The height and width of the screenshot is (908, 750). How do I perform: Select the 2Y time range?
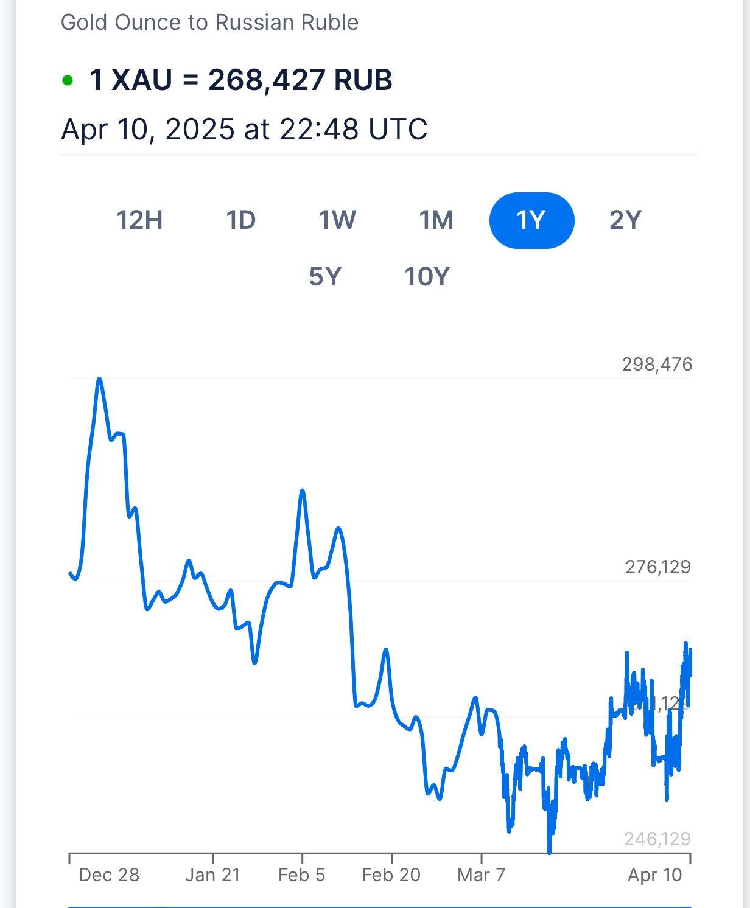click(x=625, y=220)
